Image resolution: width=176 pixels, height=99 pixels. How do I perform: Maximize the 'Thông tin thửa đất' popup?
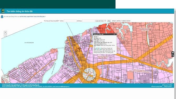pos(114,34)
